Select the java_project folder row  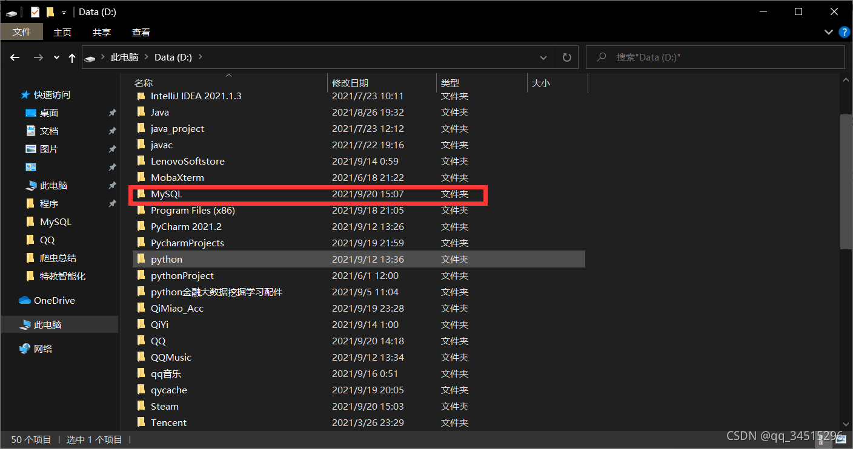pyautogui.click(x=359, y=128)
